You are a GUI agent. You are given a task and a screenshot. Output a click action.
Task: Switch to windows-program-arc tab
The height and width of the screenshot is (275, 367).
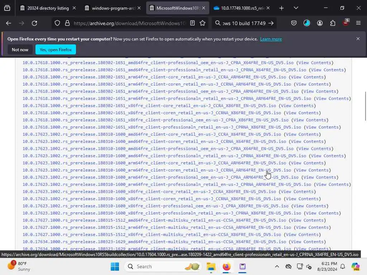[113, 8]
